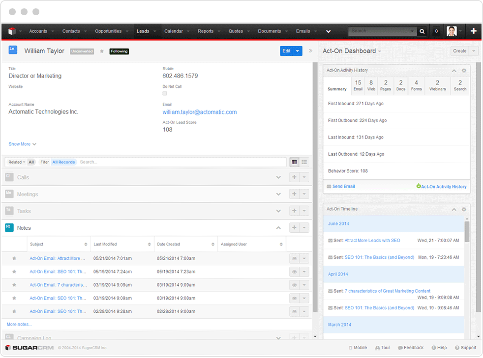The image size is (483, 358).
Task: Open the Create button dropdown arrow
Action: 474,51
